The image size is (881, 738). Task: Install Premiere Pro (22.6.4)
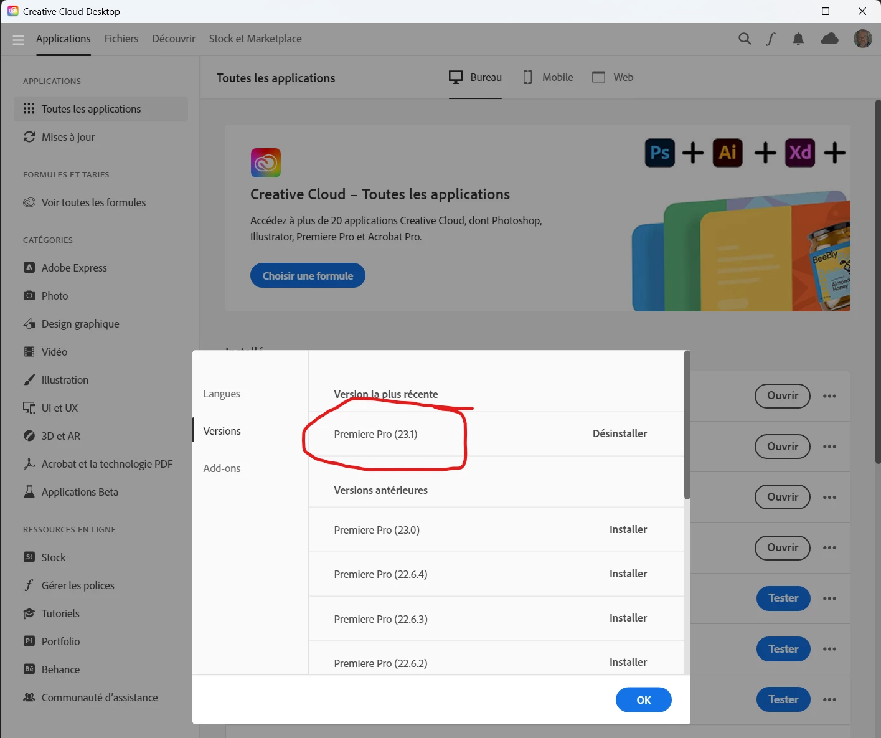click(x=628, y=574)
